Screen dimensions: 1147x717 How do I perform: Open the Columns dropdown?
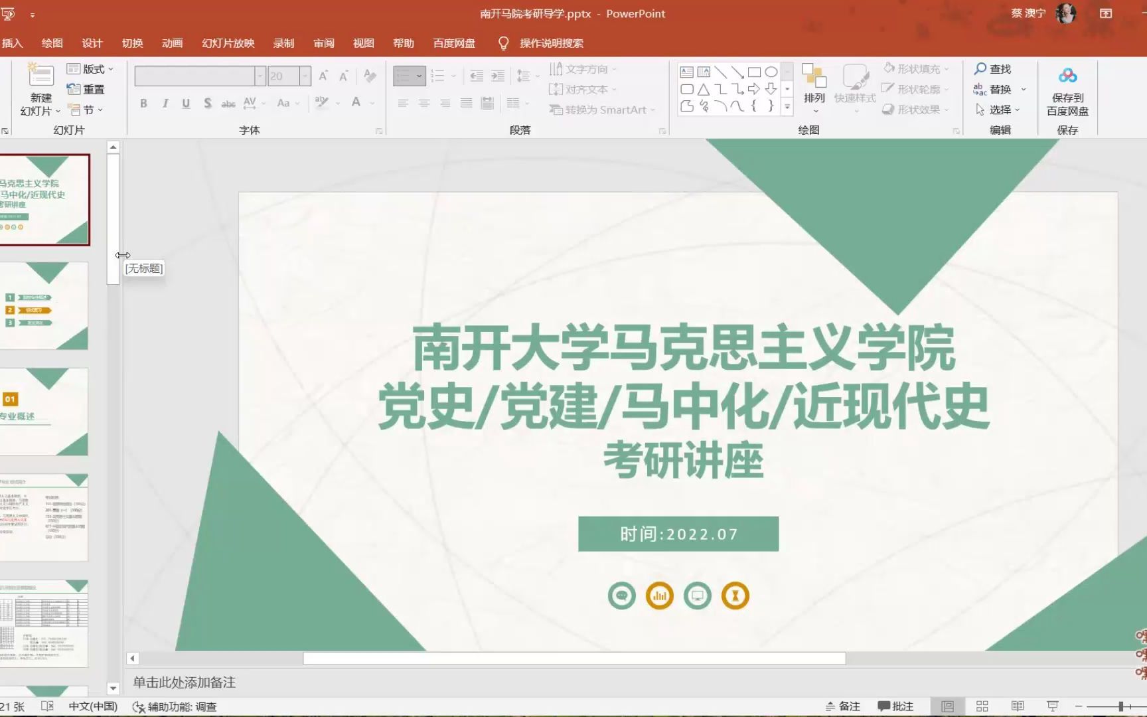pos(518,104)
